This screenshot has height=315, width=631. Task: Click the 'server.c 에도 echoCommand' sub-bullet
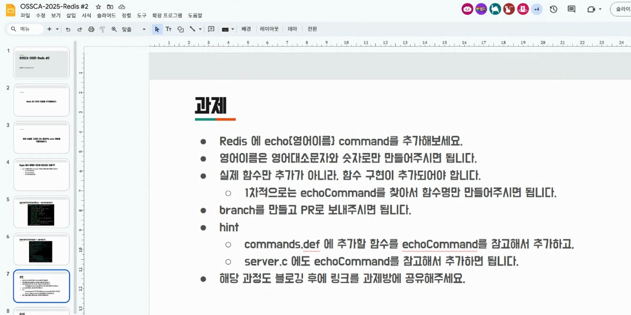(382, 262)
